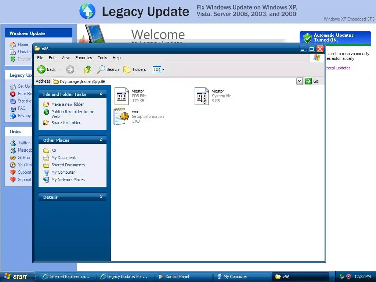Click Statistics icon in Legacy Update sidebar
Screen dimensions: 376x282
coord(13,101)
